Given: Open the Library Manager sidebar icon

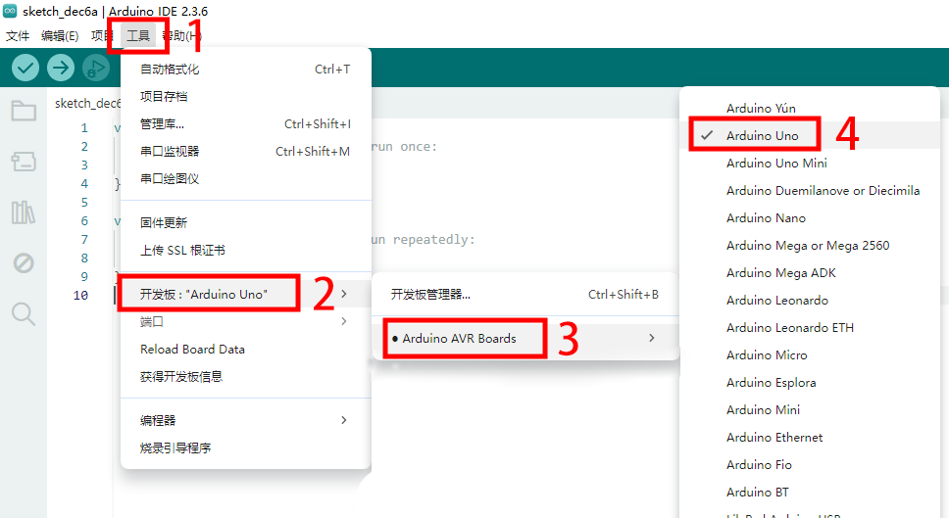Looking at the screenshot, I should [x=24, y=212].
